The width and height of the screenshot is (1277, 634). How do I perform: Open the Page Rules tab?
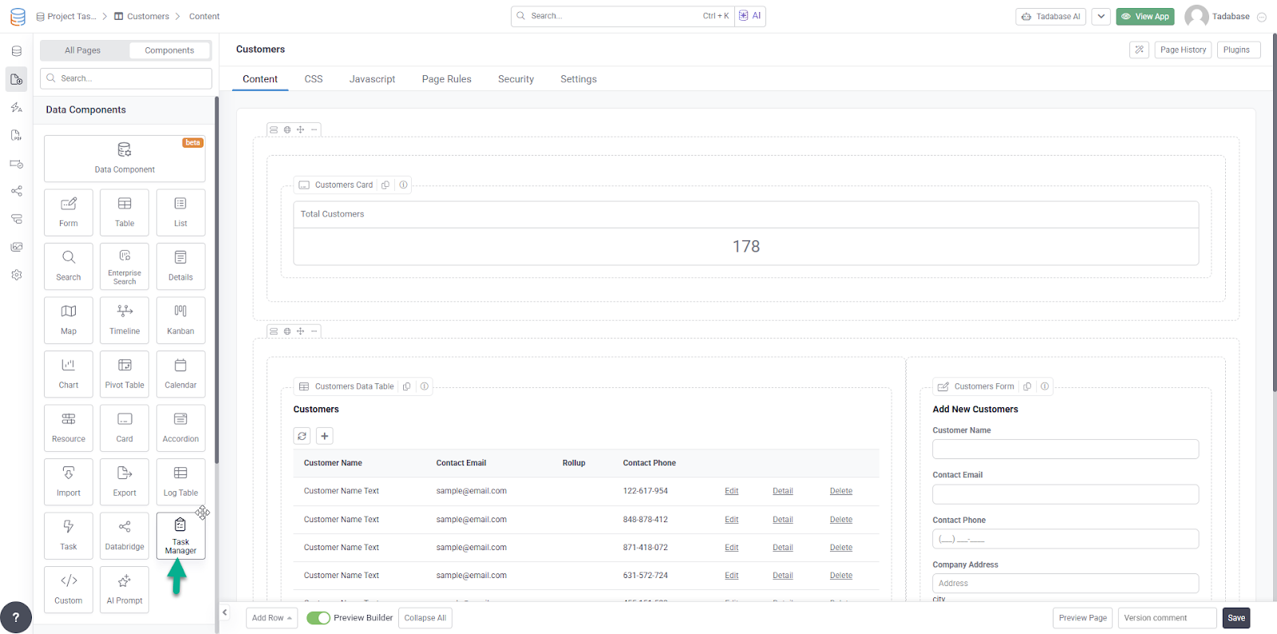click(446, 79)
